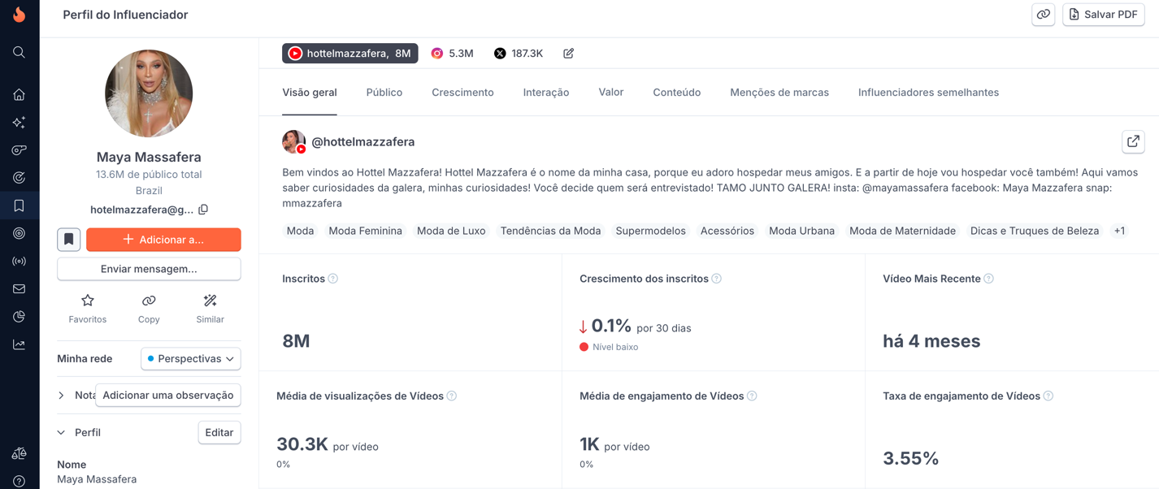Click the Copy link icon

(x=149, y=301)
